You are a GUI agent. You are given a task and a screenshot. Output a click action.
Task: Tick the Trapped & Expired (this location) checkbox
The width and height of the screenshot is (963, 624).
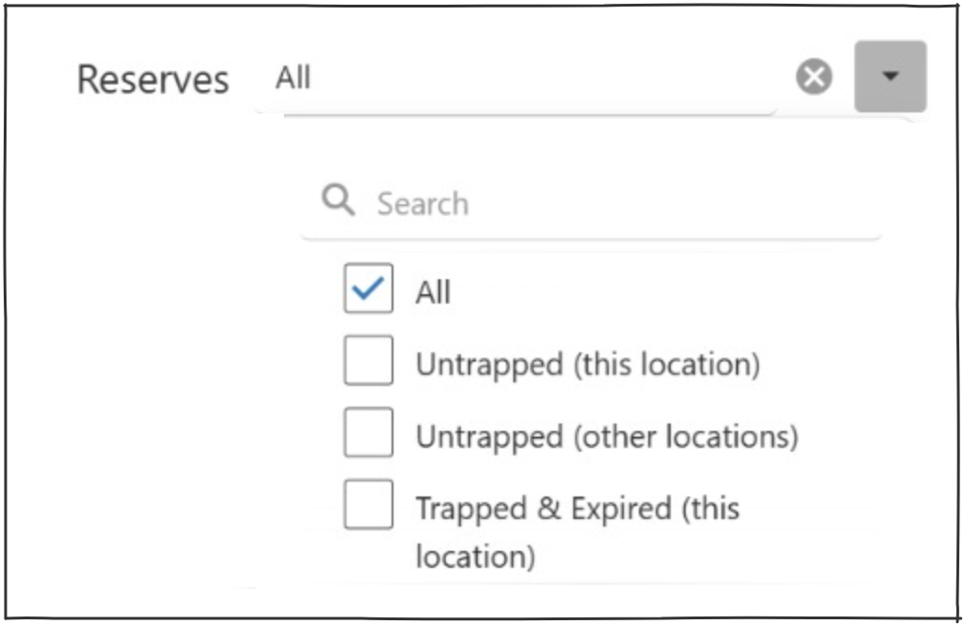[x=367, y=506]
